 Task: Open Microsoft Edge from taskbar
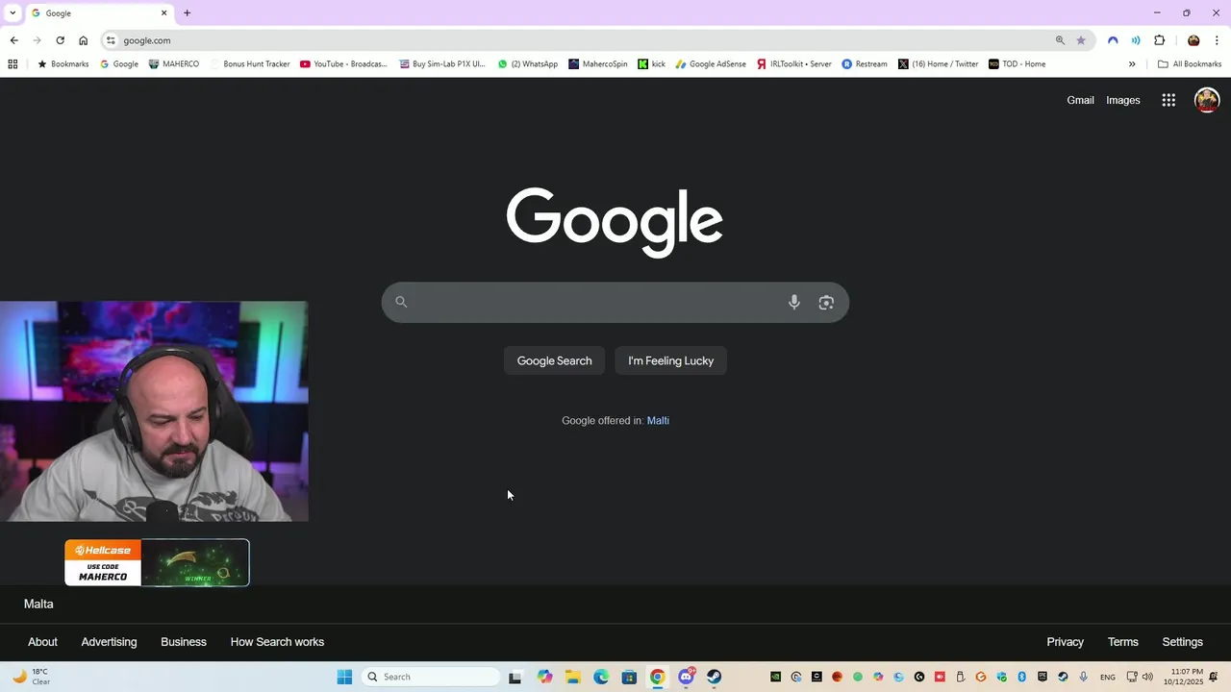601,677
